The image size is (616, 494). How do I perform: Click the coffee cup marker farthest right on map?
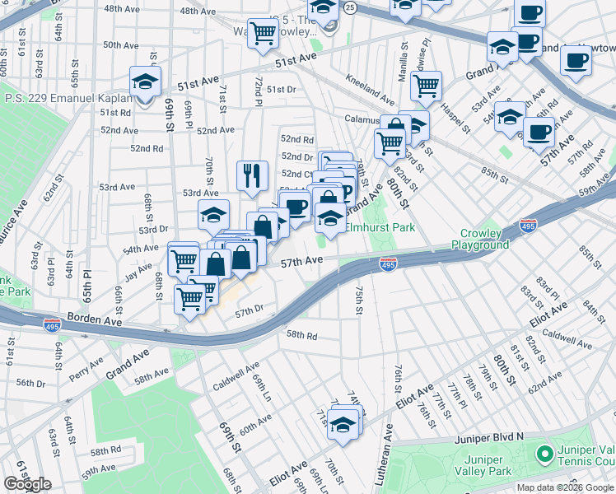(576, 61)
